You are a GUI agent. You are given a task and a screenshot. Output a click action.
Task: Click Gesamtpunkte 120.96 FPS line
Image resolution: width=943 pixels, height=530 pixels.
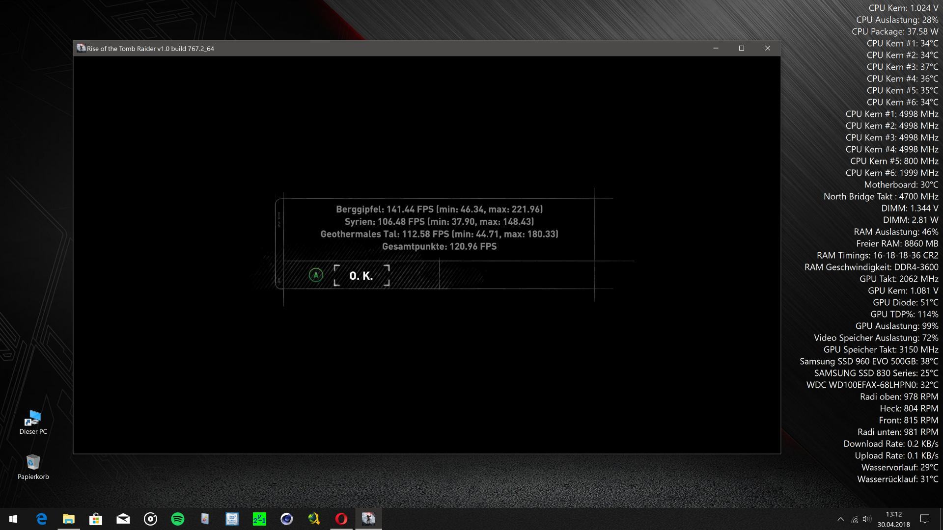439,246
